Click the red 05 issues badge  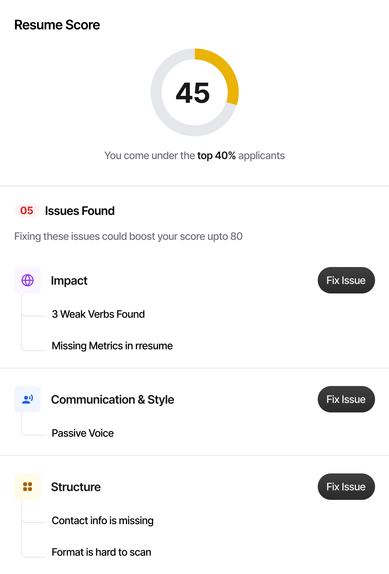pyautogui.click(x=26, y=210)
